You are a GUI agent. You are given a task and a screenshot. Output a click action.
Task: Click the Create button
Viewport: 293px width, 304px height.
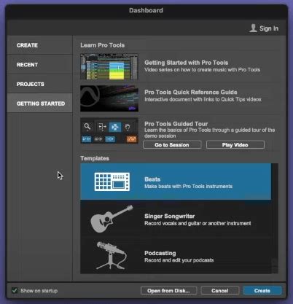point(262,291)
